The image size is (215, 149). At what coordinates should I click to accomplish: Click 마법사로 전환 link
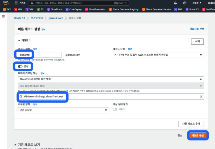pos(197,29)
